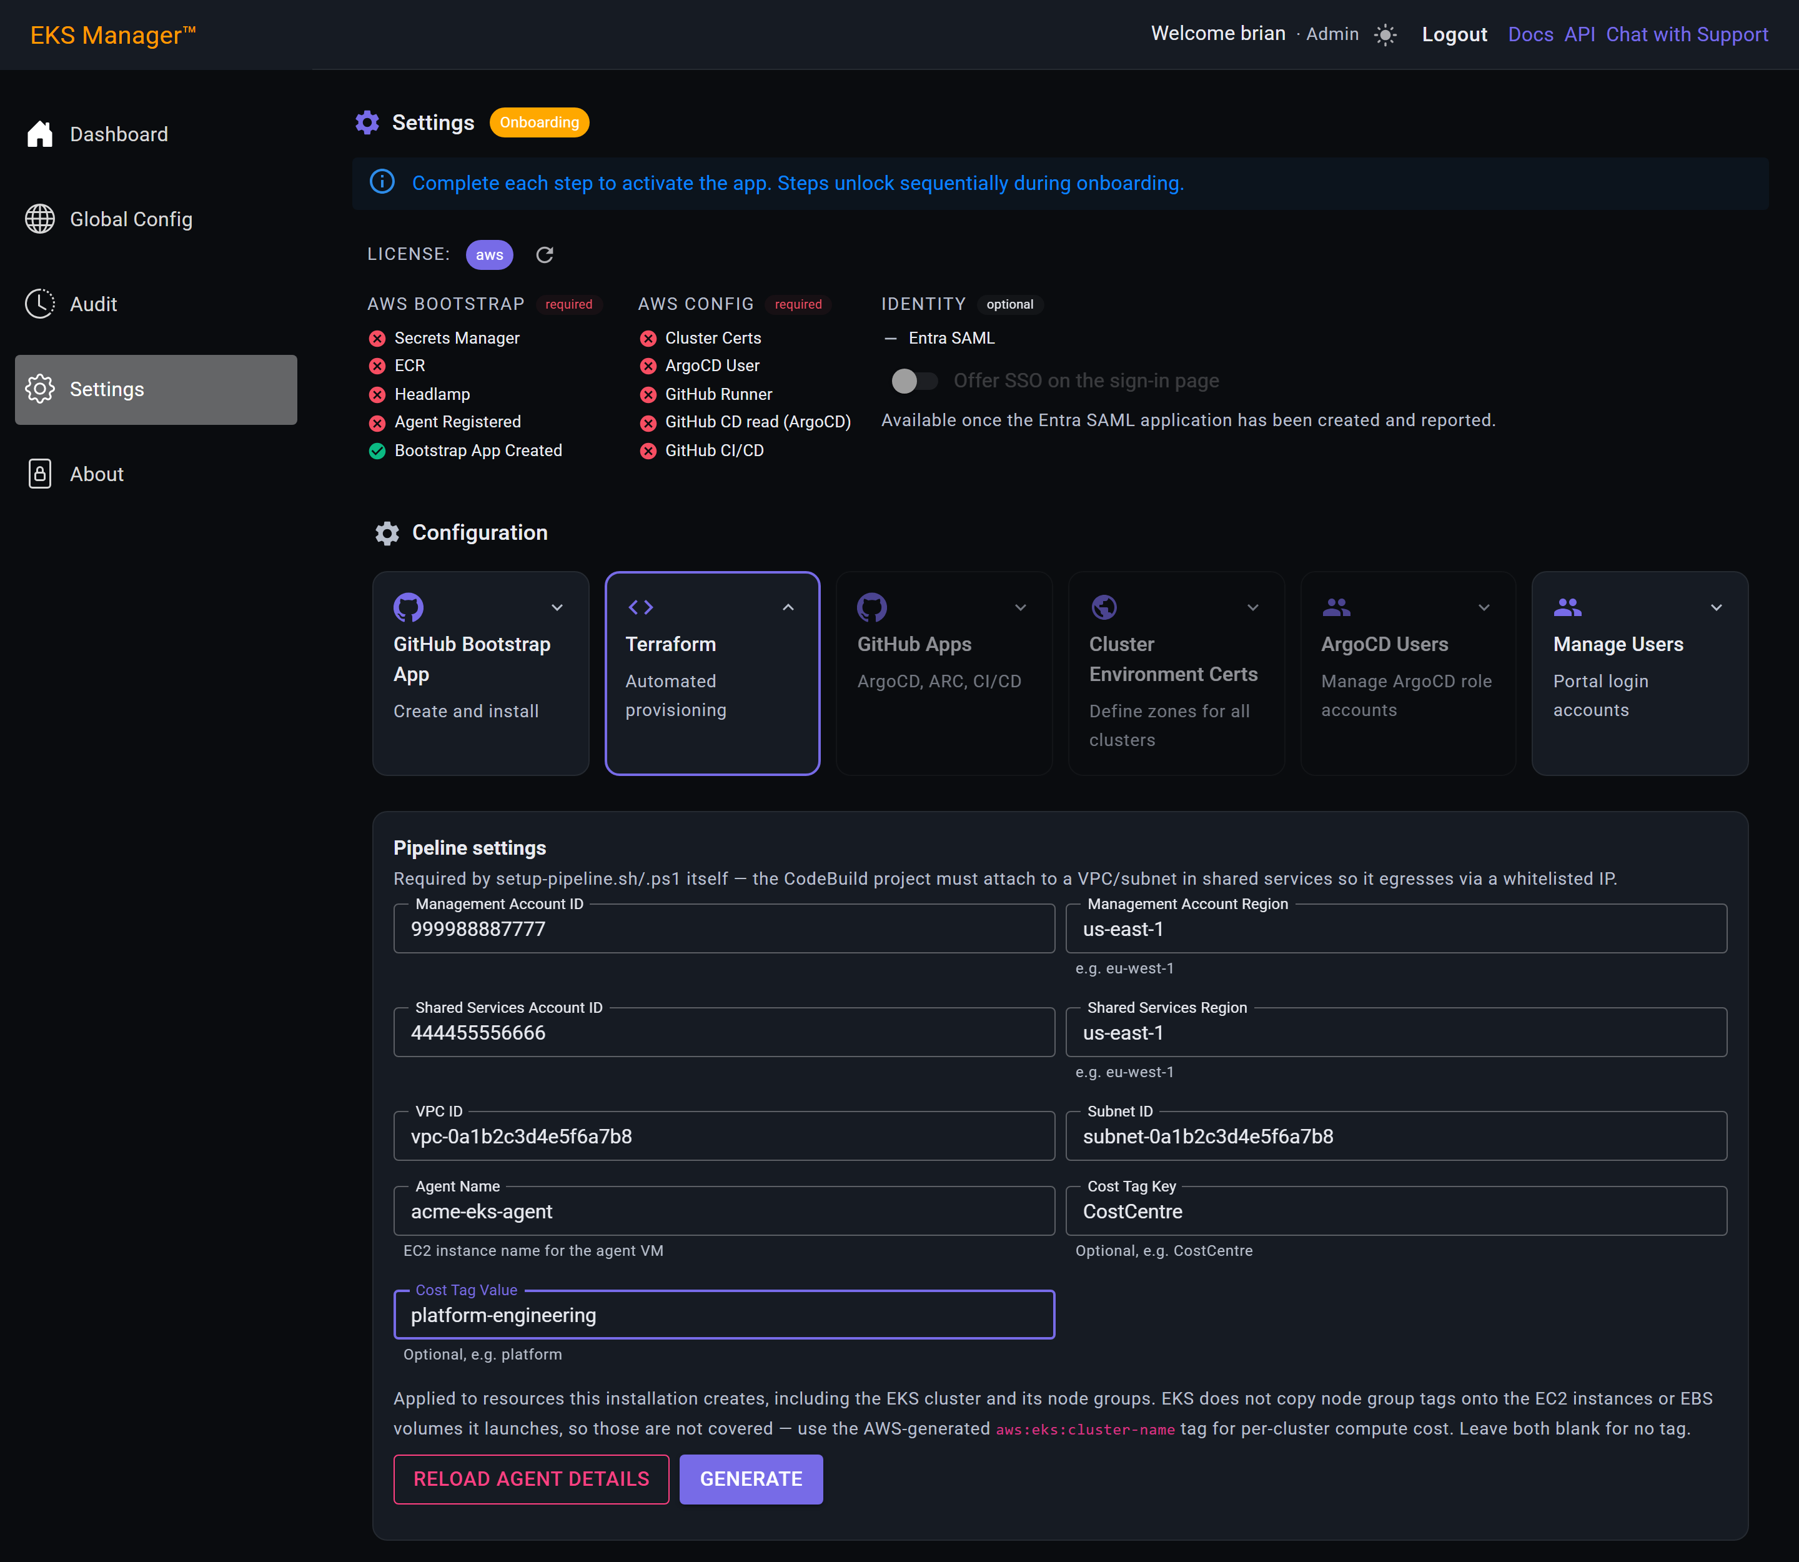Open the API link
This screenshot has height=1562, width=1799.
(1579, 35)
